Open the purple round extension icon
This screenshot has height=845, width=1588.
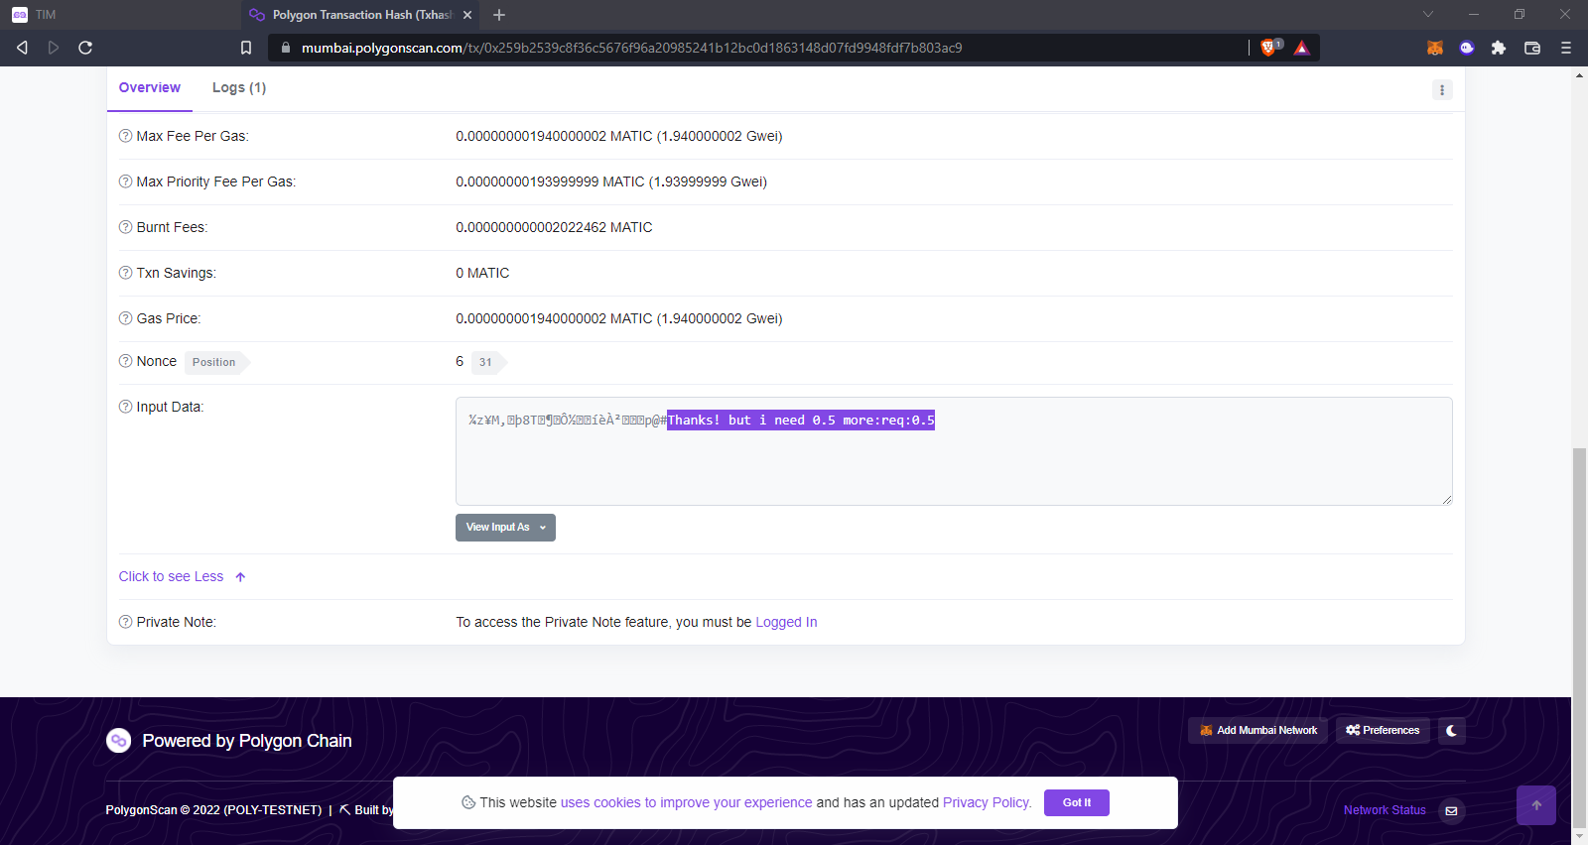tap(1467, 48)
